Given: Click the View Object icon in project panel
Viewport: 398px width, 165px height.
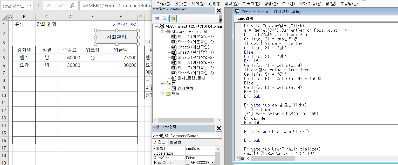Looking at the screenshot, I should pos(164,18).
